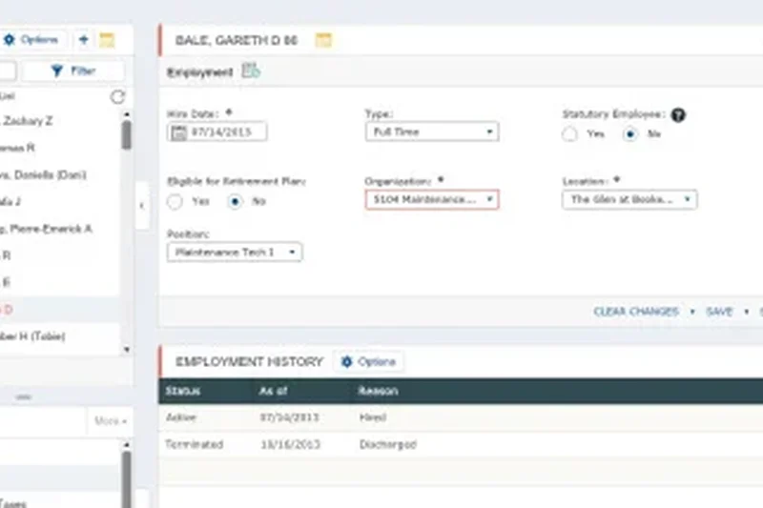Image resolution: width=763 pixels, height=508 pixels.
Task: Click the yellow note icon beside the plus button
Action: [107, 40]
